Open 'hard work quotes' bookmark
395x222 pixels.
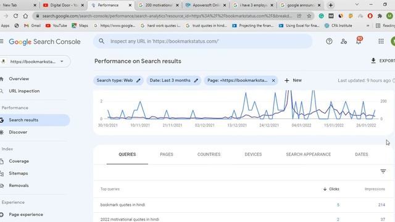[x=160, y=25]
